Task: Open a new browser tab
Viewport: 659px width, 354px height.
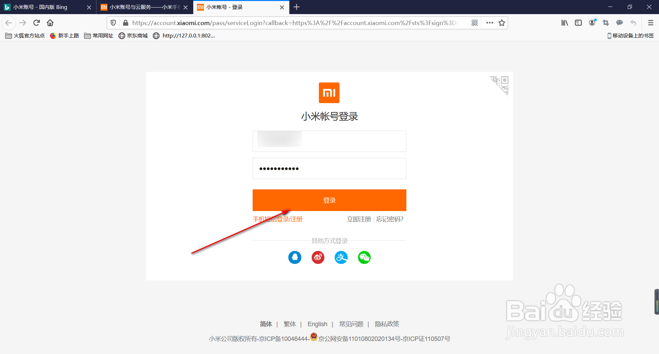Action: [x=297, y=7]
